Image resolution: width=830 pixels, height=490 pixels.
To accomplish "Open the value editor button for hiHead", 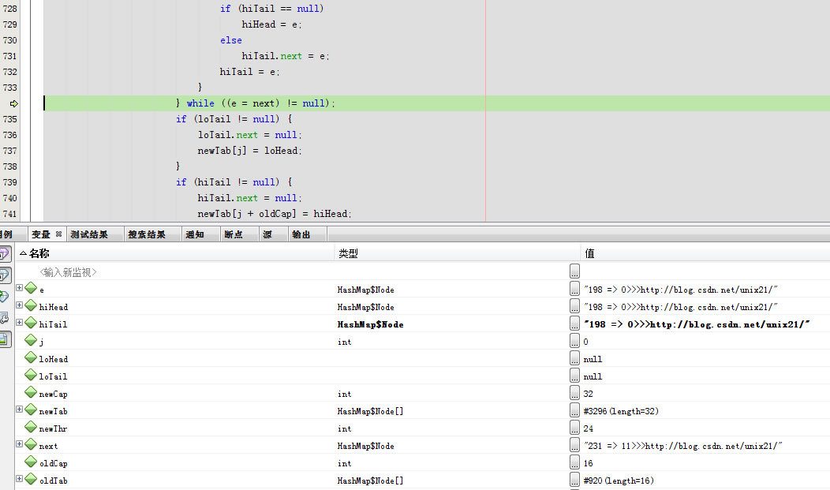I will (x=575, y=306).
